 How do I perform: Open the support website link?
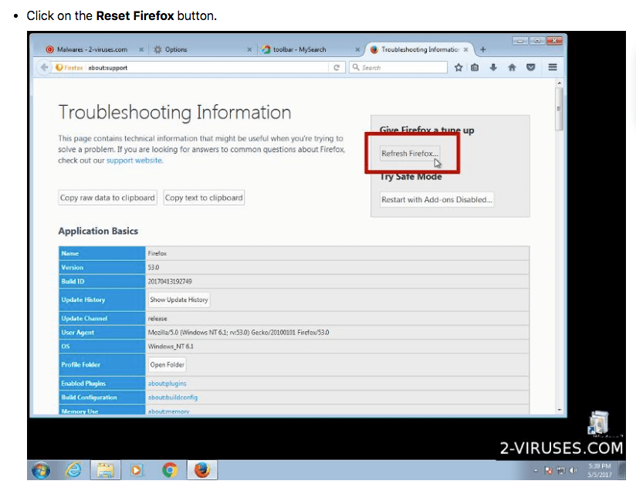(x=134, y=161)
